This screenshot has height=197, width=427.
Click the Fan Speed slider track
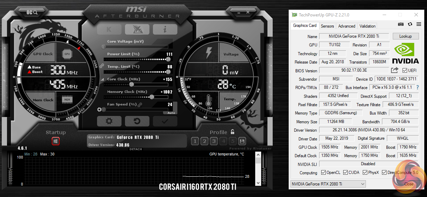pyautogui.click(x=136, y=109)
